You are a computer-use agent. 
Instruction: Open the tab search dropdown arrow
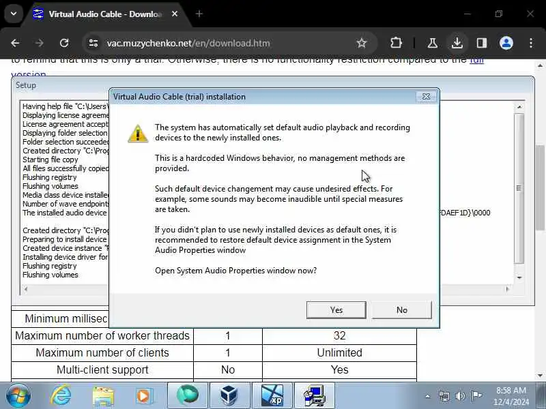14,14
